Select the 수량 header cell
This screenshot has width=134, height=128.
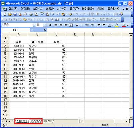click(56, 42)
